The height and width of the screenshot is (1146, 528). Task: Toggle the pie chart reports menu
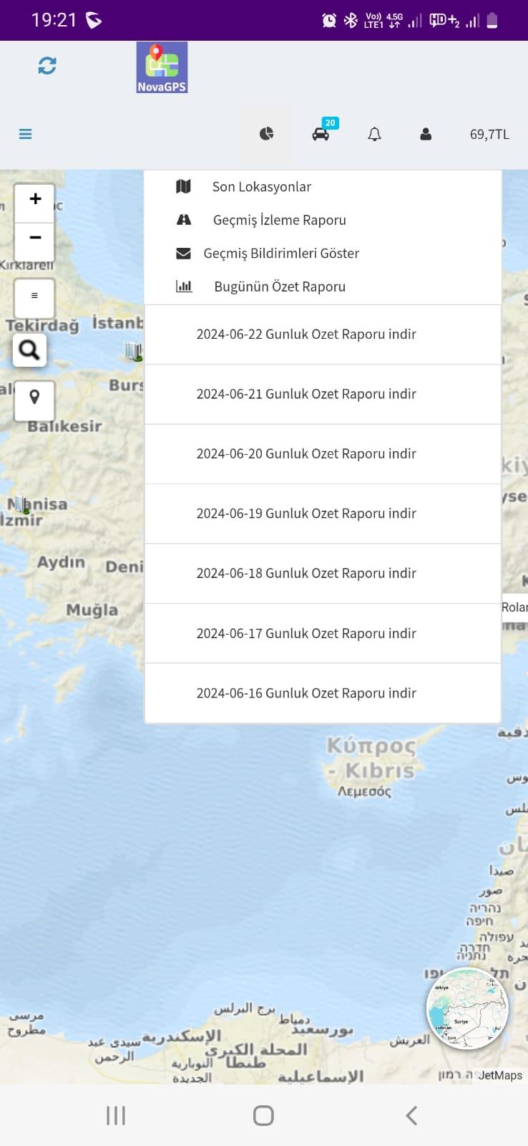[x=266, y=134]
